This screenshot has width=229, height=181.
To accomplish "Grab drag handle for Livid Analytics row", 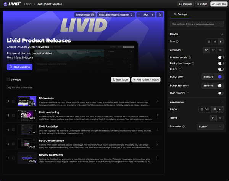I will click(8, 130).
